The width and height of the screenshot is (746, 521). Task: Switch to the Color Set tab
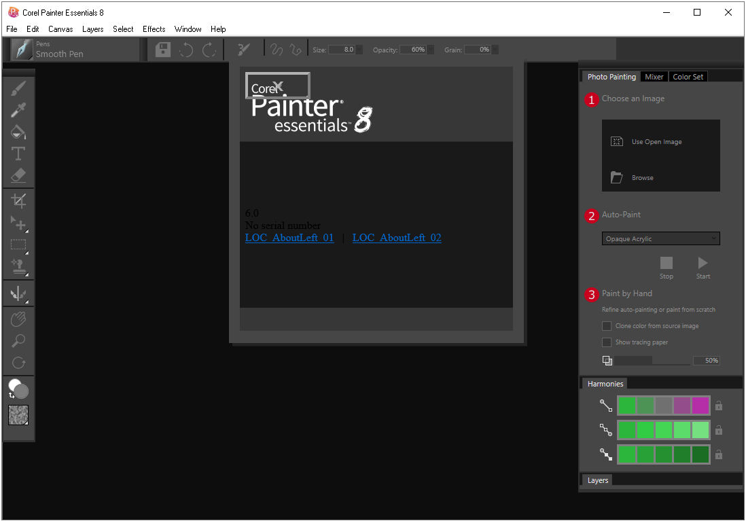[688, 77]
